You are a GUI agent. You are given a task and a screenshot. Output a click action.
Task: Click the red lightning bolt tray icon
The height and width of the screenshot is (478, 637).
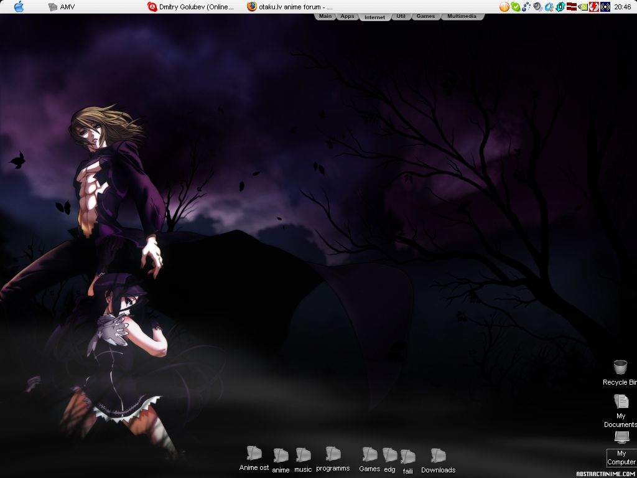click(594, 7)
